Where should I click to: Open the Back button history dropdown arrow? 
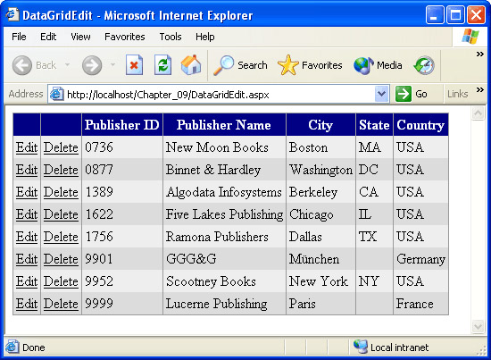[x=67, y=65]
